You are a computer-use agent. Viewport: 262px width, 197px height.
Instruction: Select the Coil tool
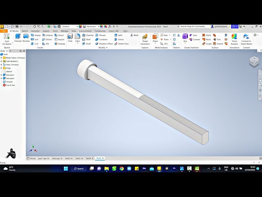pos(34,44)
